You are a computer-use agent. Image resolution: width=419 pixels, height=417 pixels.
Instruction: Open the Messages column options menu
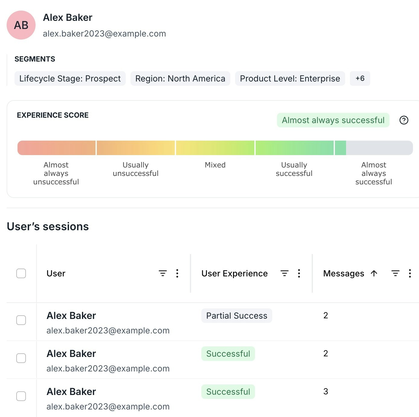(x=410, y=273)
